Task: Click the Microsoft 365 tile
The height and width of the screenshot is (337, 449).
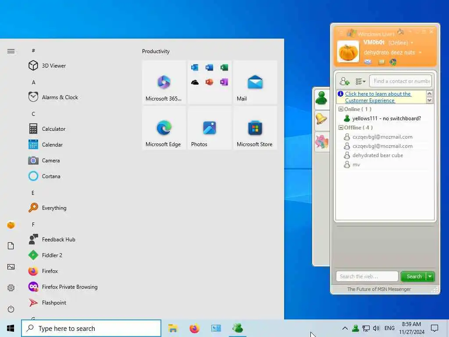Action: point(164,82)
